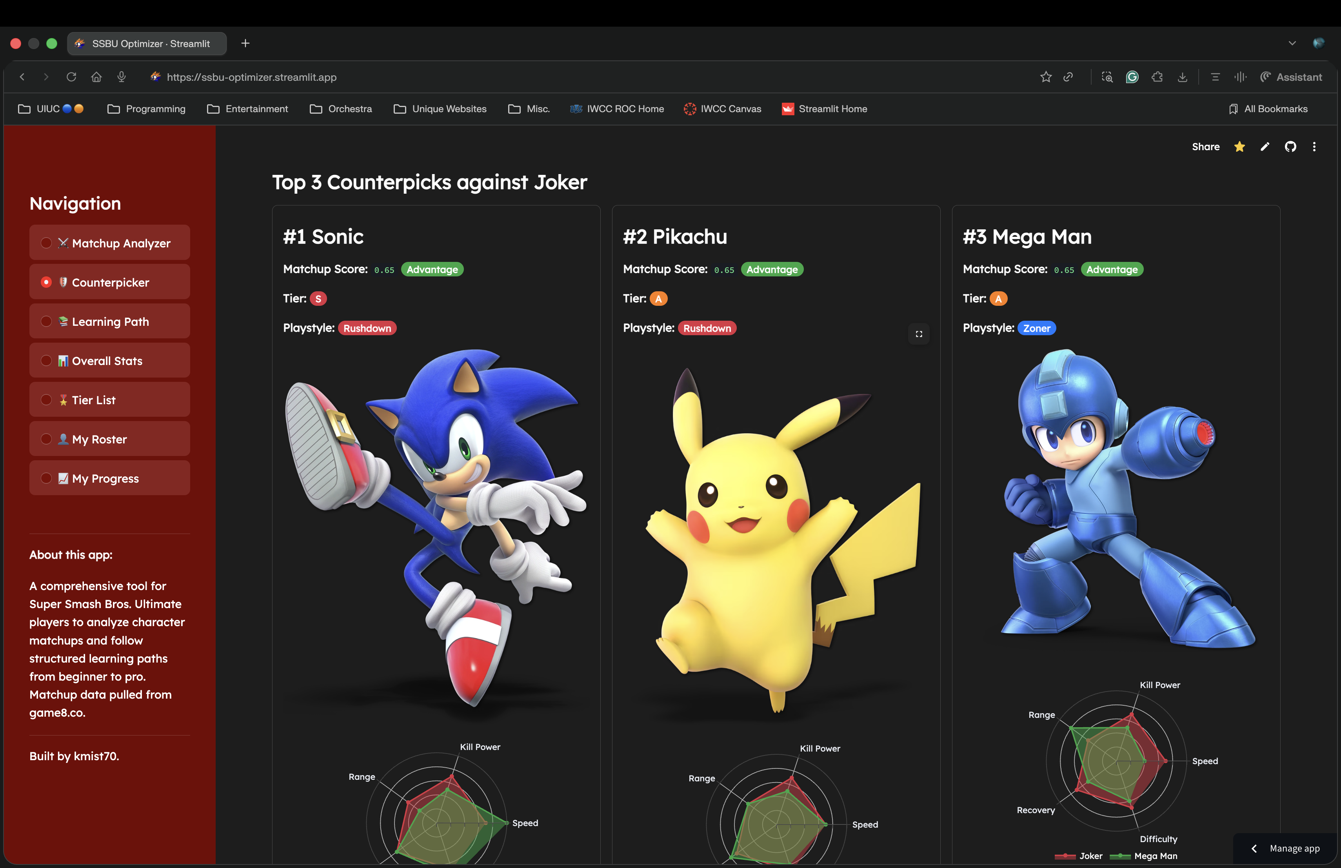Open the Entertainment bookmarks folder
Viewport: 1341px width, 868px height.
[247, 109]
